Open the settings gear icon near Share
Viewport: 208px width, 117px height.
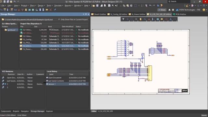pos(173,10)
